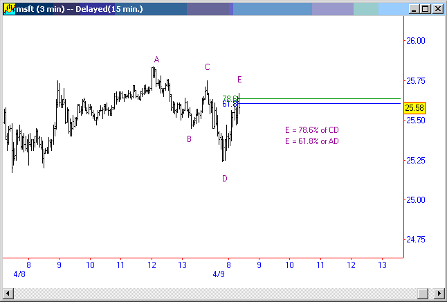Click the wave label B on chart
The height and width of the screenshot is (302, 447).
click(189, 139)
